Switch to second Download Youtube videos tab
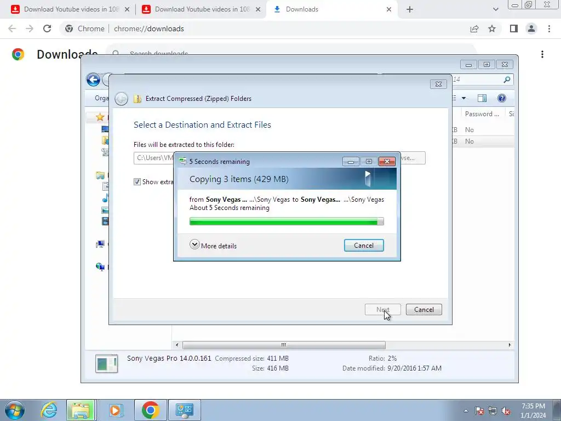The width and height of the screenshot is (561, 421). pyautogui.click(x=202, y=9)
